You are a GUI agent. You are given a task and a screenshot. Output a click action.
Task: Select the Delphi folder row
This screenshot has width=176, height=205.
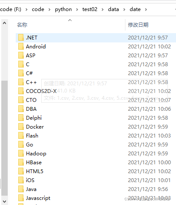(x=96, y=118)
